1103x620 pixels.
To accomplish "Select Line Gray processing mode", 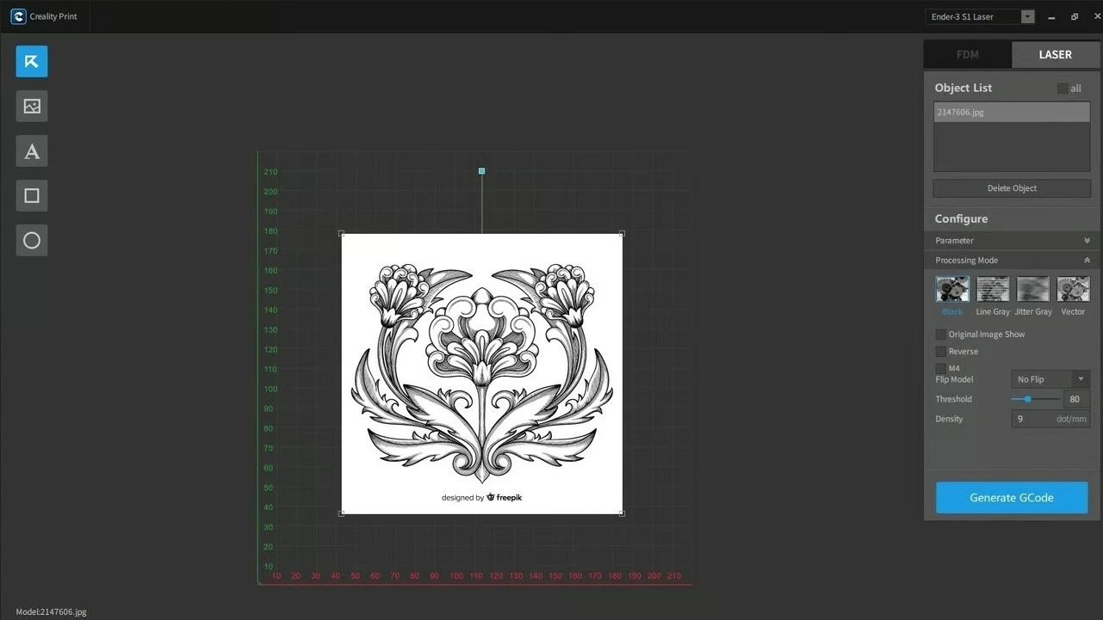I will (992, 289).
